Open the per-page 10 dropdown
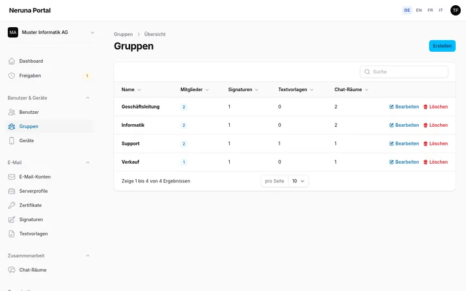 click(x=298, y=181)
